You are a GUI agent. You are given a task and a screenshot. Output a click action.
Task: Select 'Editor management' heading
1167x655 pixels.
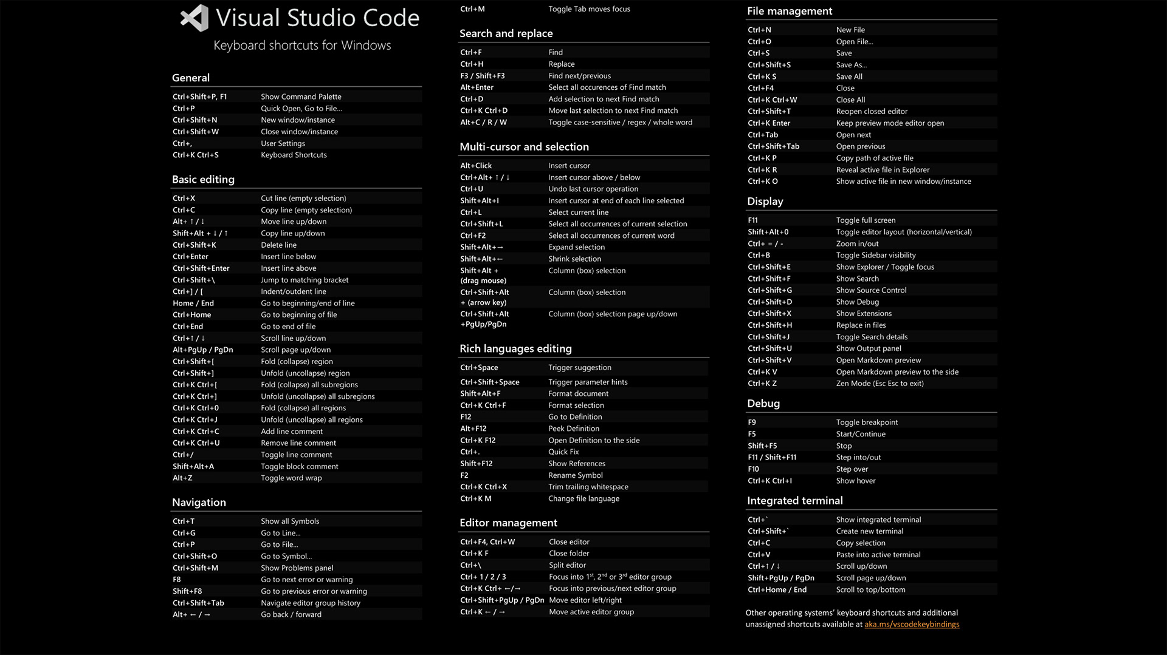click(508, 523)
